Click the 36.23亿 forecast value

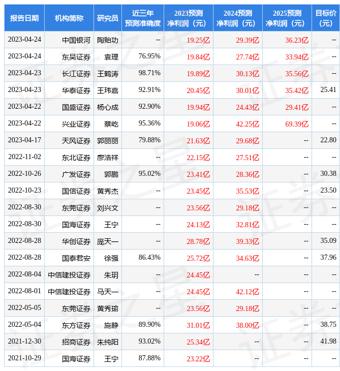(x=297, y=40)
